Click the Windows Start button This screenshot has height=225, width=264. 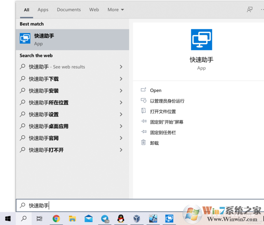coord(7,218)
